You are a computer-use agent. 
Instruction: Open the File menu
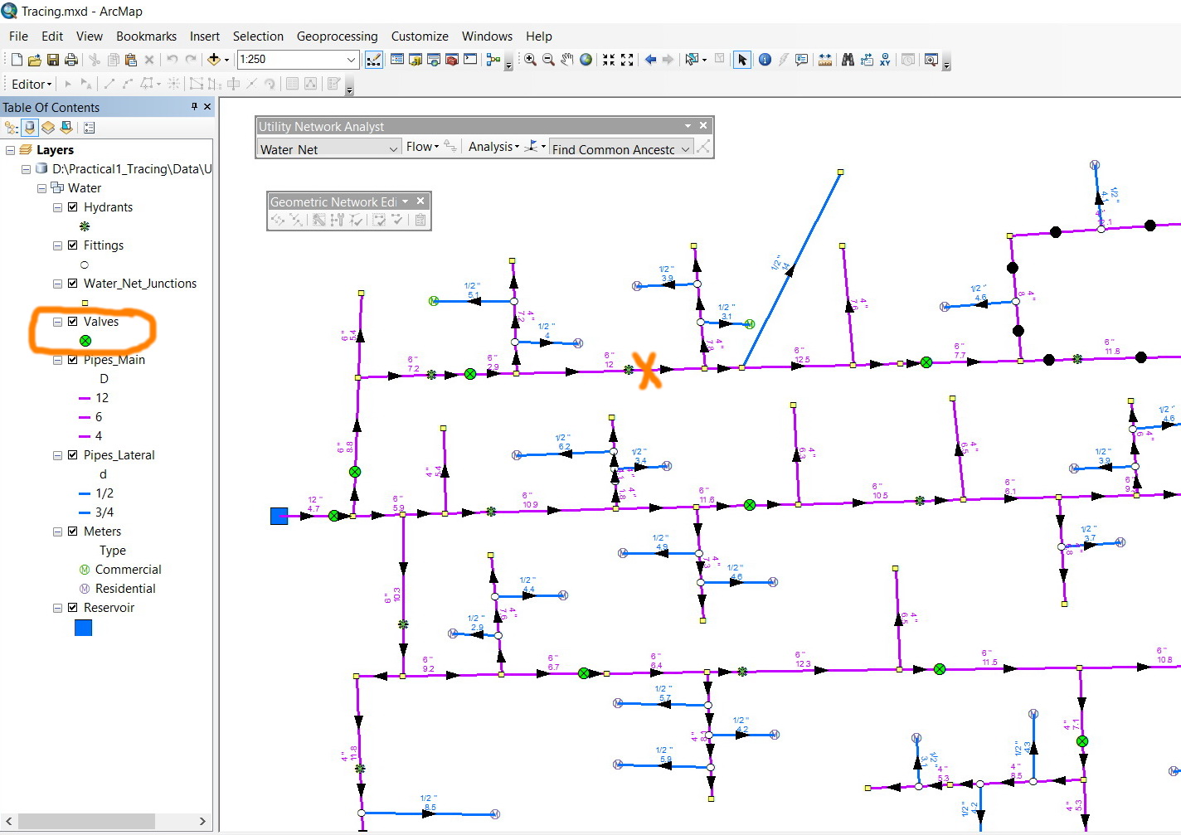(18, 36)
